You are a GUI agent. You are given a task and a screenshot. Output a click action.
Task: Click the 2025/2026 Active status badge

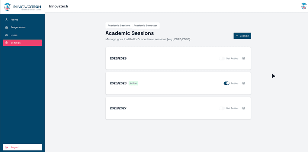133,83
